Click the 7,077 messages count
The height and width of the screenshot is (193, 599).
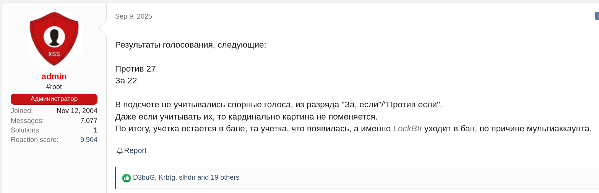(89, 121)
